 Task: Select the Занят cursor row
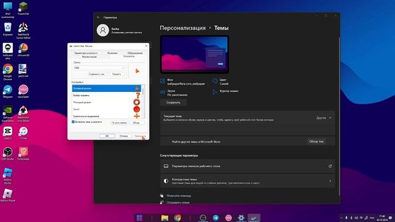pos(106,109)
